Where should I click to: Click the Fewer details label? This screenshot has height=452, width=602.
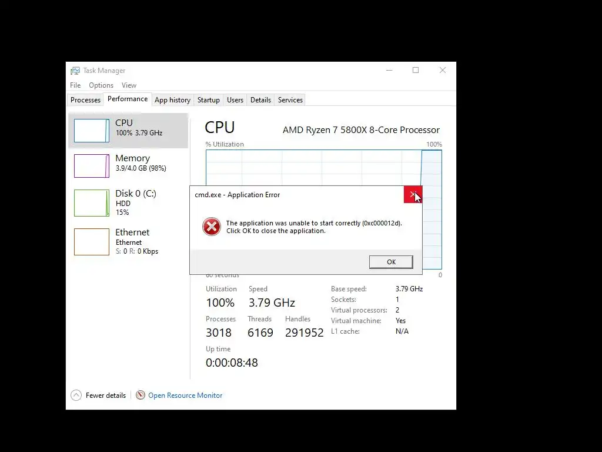click(x=106, y=395)
